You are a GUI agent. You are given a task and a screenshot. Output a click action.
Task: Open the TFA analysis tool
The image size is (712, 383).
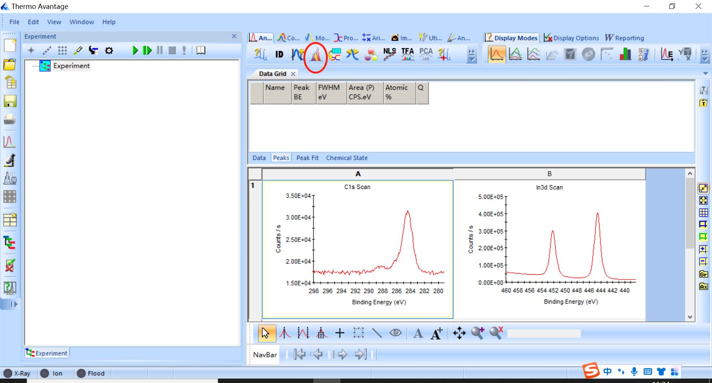408,54
